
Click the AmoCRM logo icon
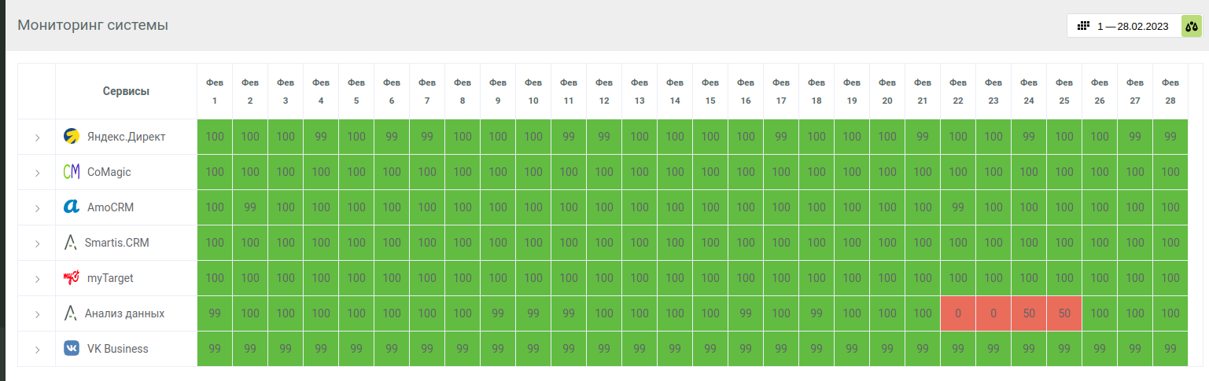72,207
